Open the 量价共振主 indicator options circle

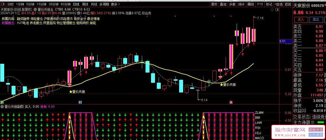(36, 10)
